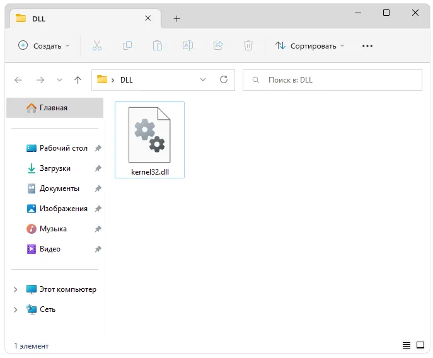Open recent locations chevron dropdown
This screenshot has height=358, width=433.
tap(59, 80)
